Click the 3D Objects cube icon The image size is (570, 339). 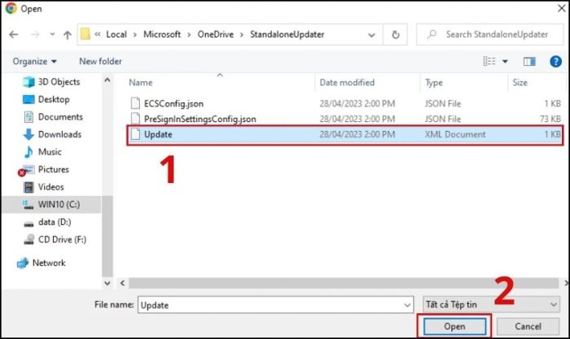[28, 82]
